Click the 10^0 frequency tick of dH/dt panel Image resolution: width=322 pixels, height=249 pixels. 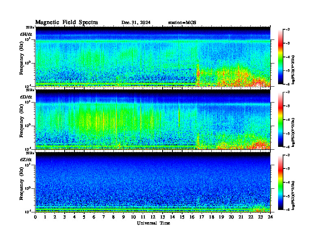(x=28, y=63)
